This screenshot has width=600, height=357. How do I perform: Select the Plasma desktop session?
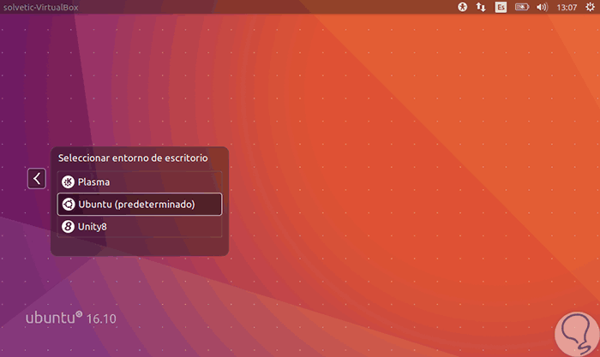(x=140, y=182)
